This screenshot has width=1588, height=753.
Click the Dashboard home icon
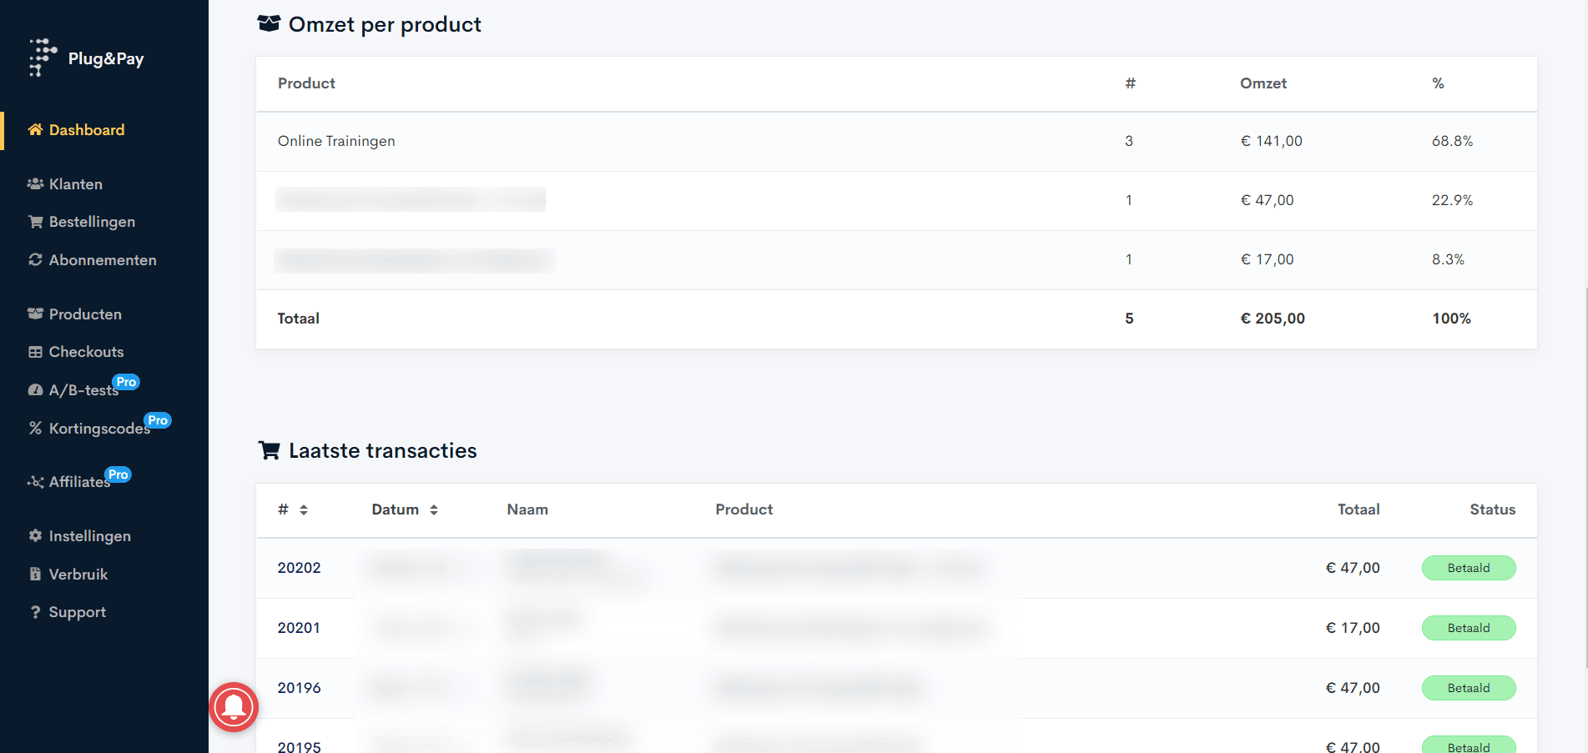click(35, 130)
